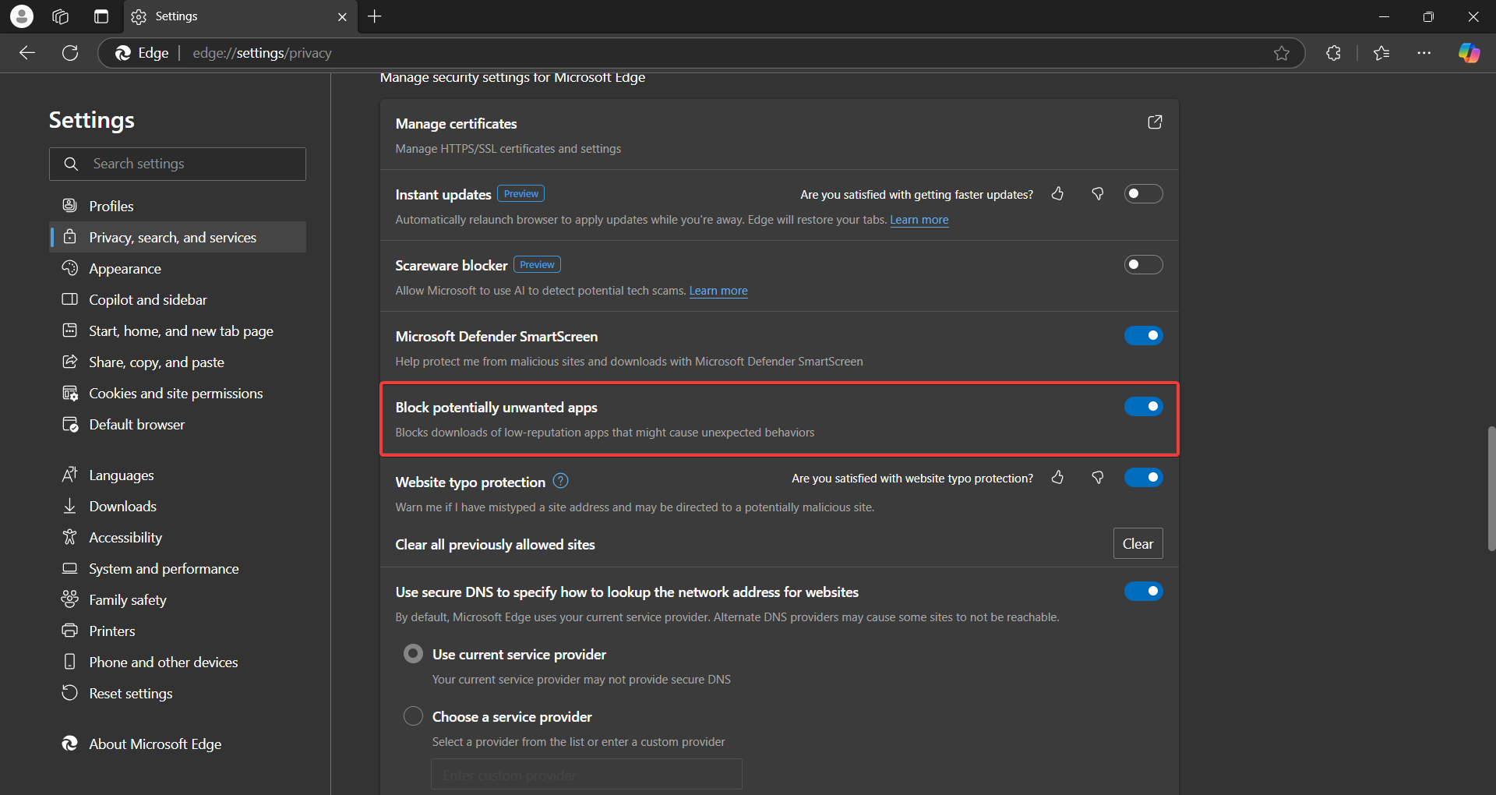Open Settings and more ellipsis menu

click(1424, 53)
